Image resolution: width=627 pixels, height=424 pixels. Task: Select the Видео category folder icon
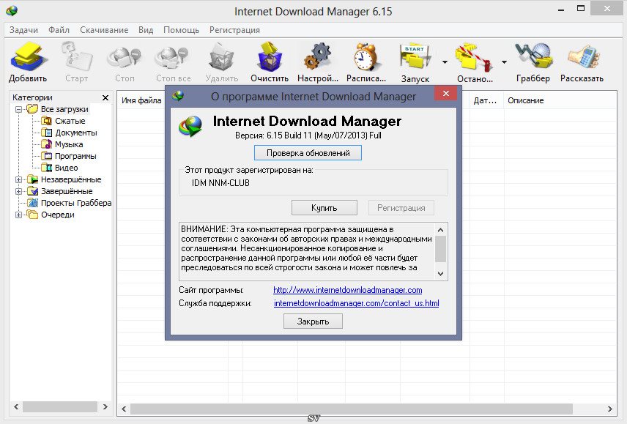(47, 168)
